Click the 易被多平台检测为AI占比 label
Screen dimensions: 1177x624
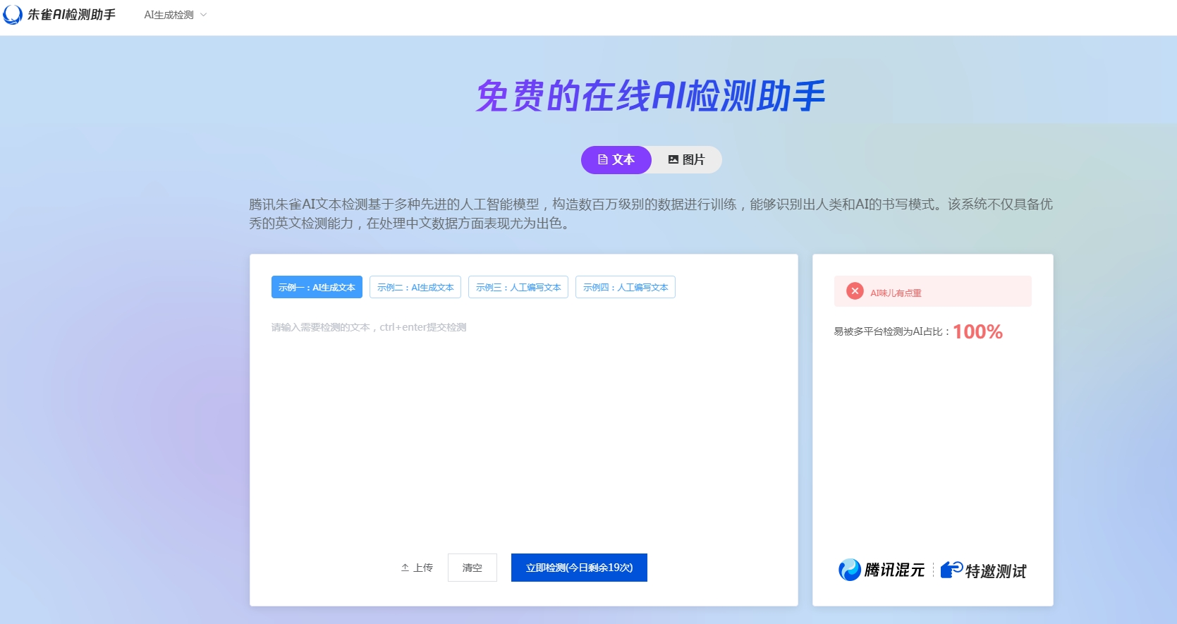891,331
